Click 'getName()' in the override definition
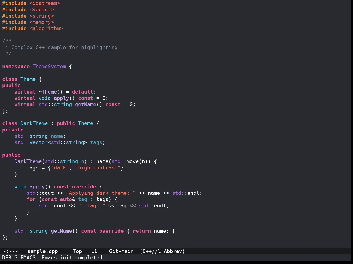This screenshot has width=353, height=264. 64,231
